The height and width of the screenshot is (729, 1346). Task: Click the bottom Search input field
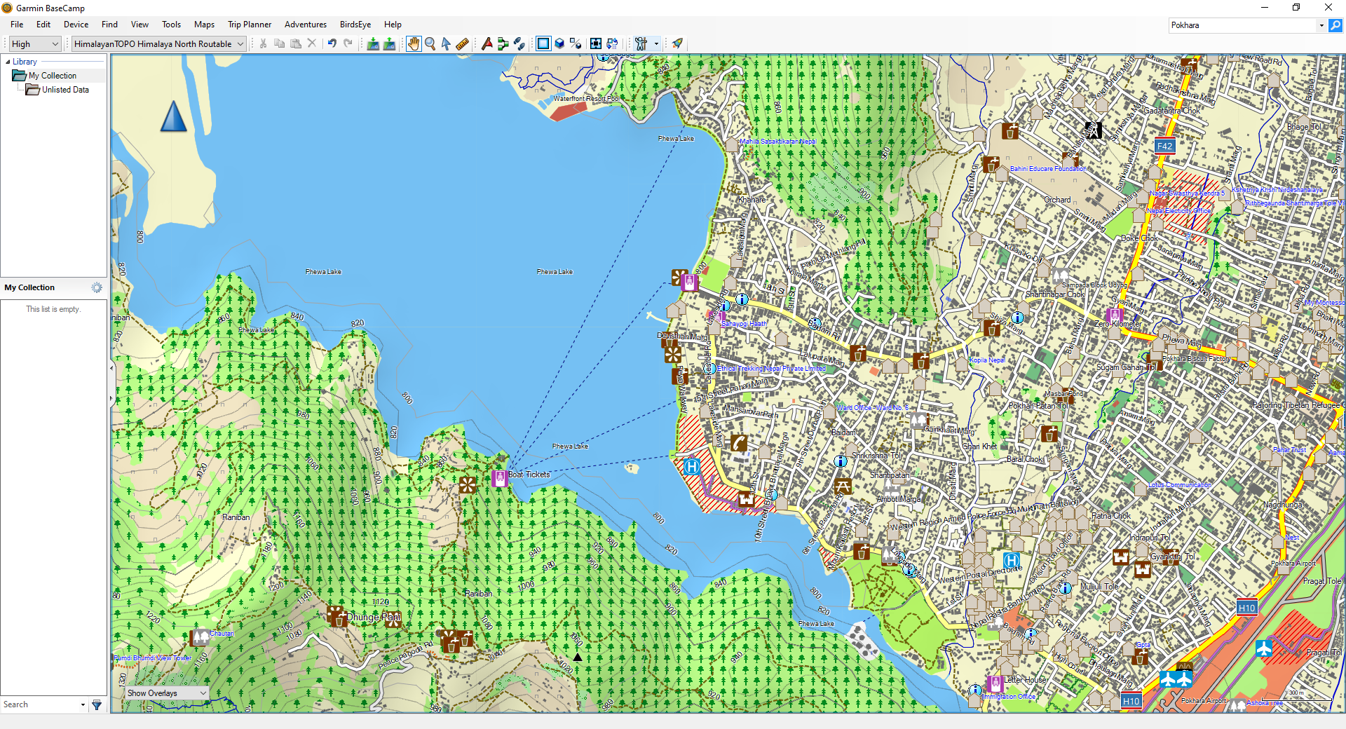(40, 704)
